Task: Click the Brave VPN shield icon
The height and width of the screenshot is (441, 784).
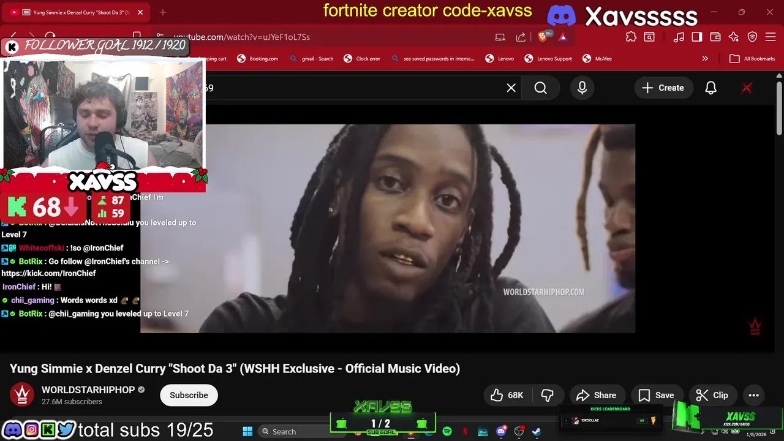Action: point(753,37)
